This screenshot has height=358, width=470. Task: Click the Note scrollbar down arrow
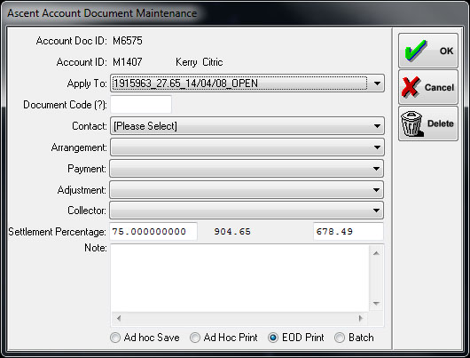point(377,304)
